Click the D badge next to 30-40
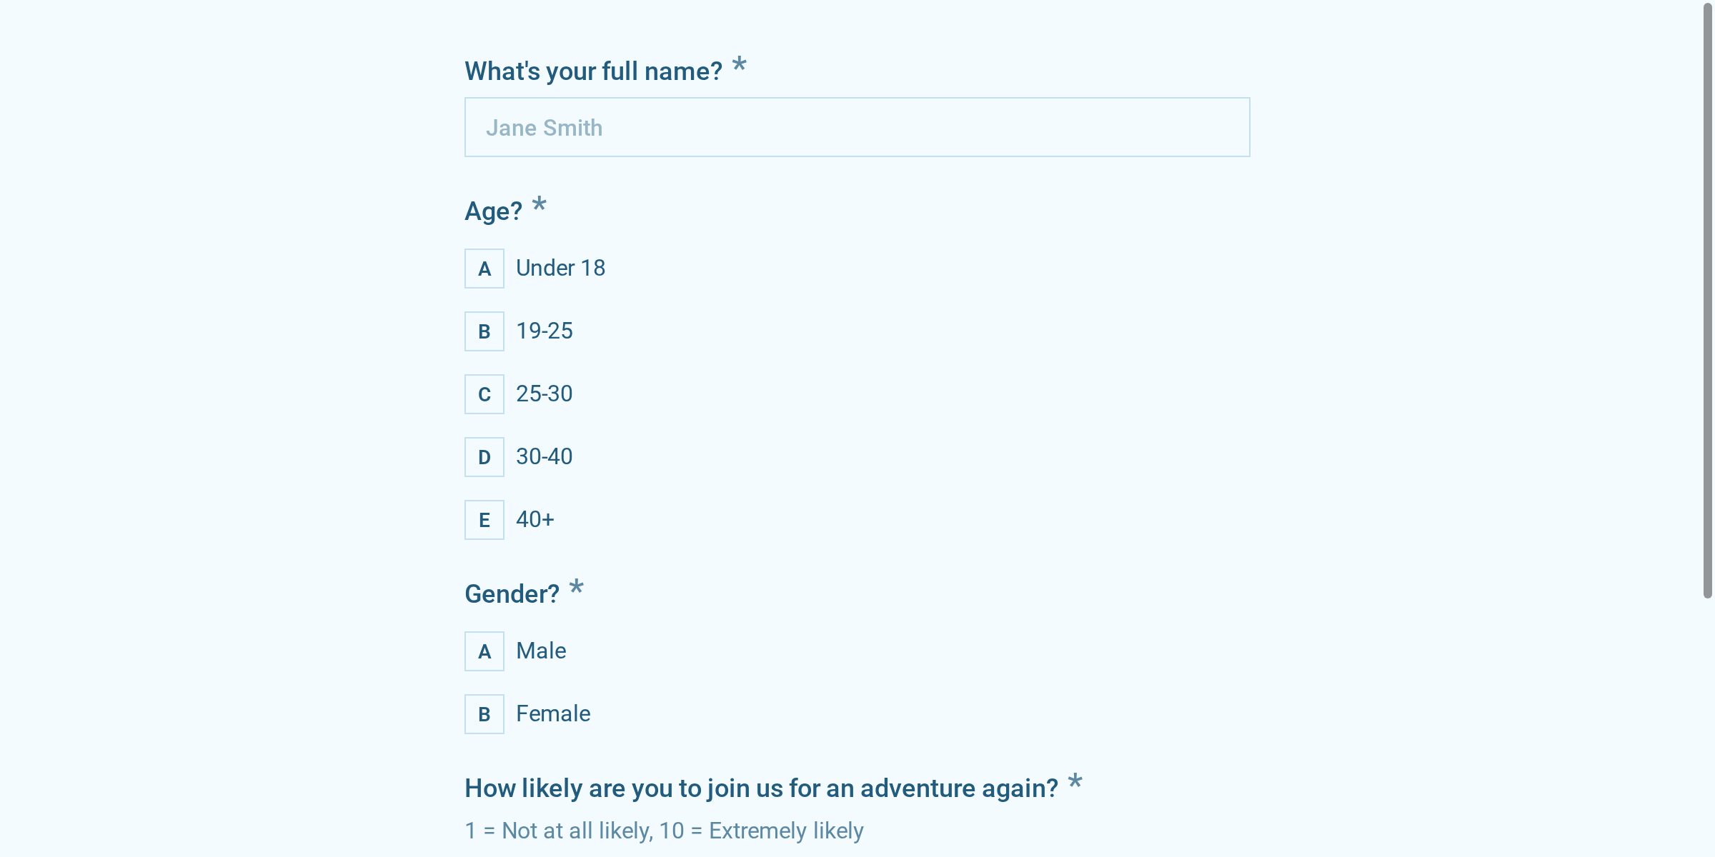 point(484,457)
